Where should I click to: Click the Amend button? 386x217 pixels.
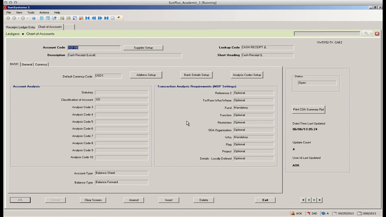click(x=134, y=200)
